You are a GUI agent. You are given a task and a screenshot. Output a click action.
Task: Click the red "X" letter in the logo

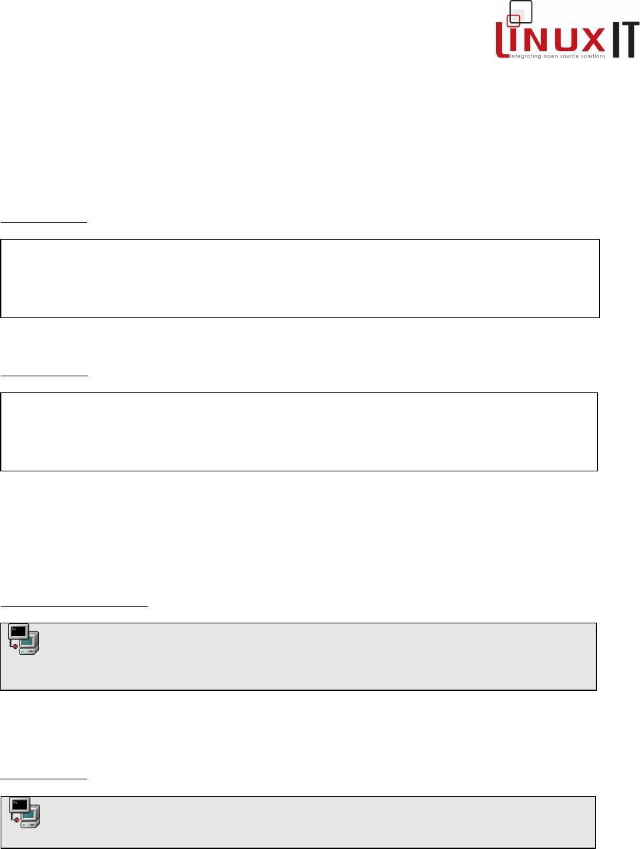(592, 40)
